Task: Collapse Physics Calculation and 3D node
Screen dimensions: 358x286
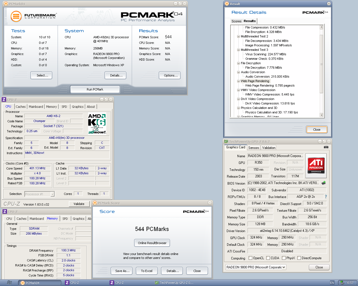Action: tap(238, 108)
